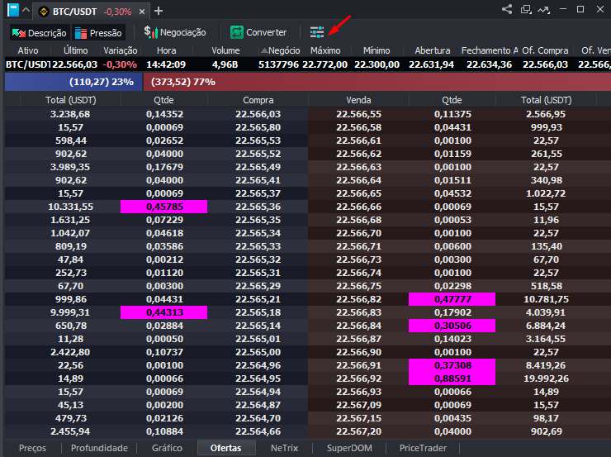Add a new tab with plus button

point(159,11)
